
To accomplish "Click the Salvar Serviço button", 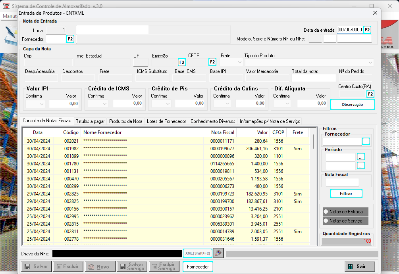I will click(132, 266).
